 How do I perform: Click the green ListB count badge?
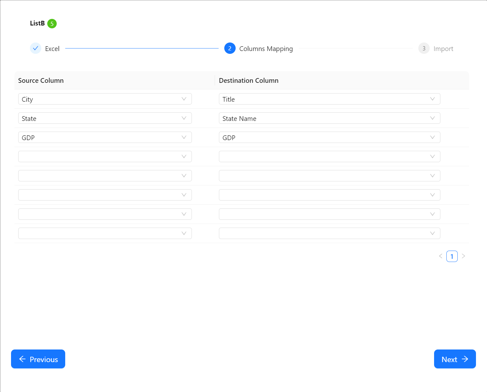coord(52,24)
